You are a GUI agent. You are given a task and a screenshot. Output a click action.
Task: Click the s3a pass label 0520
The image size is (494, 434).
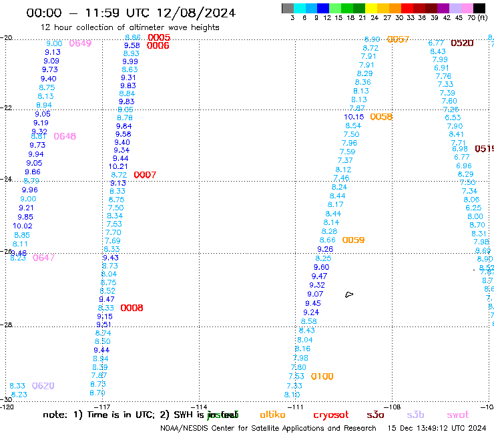pos(462,43)
